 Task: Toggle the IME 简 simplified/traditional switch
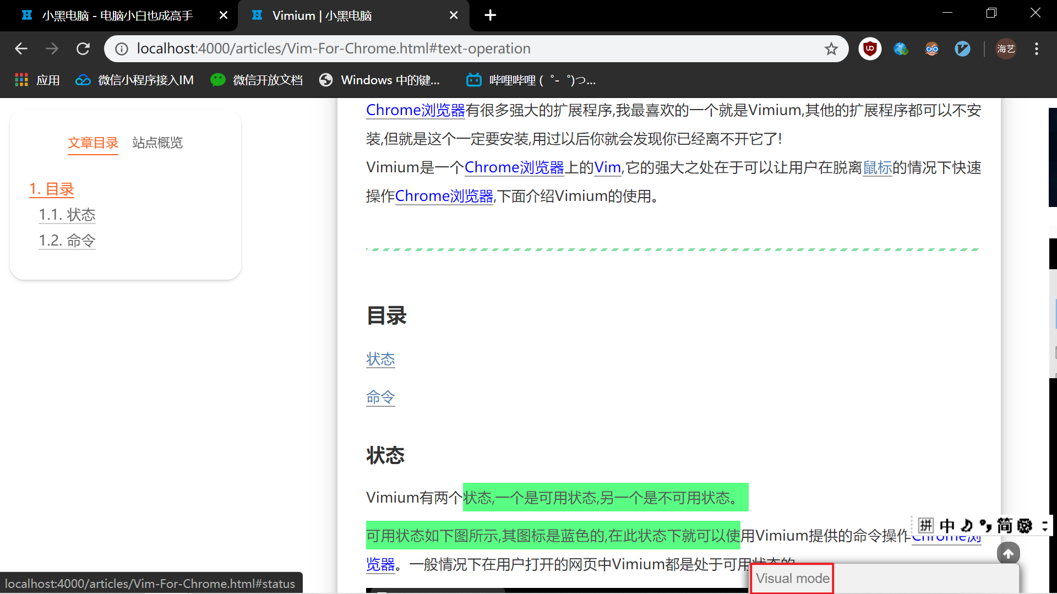(1005, 525)
